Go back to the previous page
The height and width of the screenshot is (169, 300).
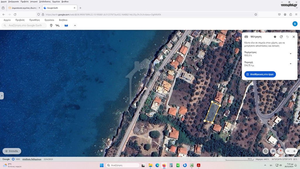click(4, 14)
